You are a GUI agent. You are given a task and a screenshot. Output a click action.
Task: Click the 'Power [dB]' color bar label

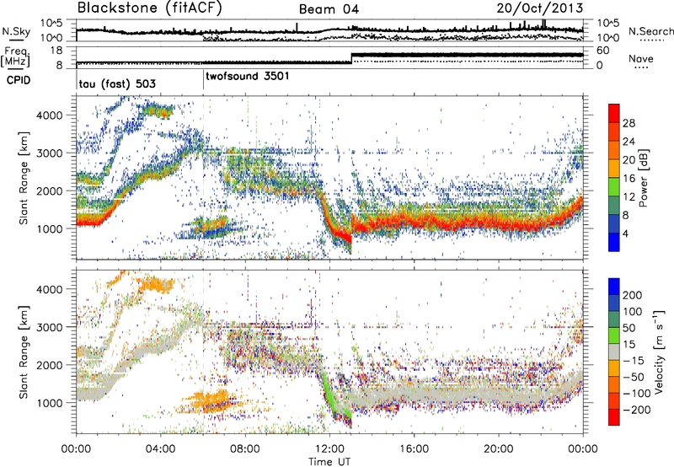(x=644, y=178)
